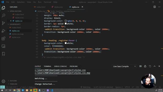Change language mode CSS in status bar
The image size is (163, 92).
point(137,87)
